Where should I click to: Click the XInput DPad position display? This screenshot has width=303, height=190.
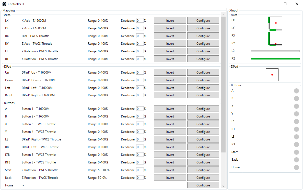272,75
